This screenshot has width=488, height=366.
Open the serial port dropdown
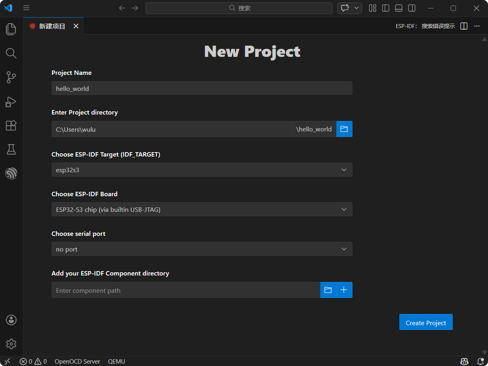pos(202,249)
